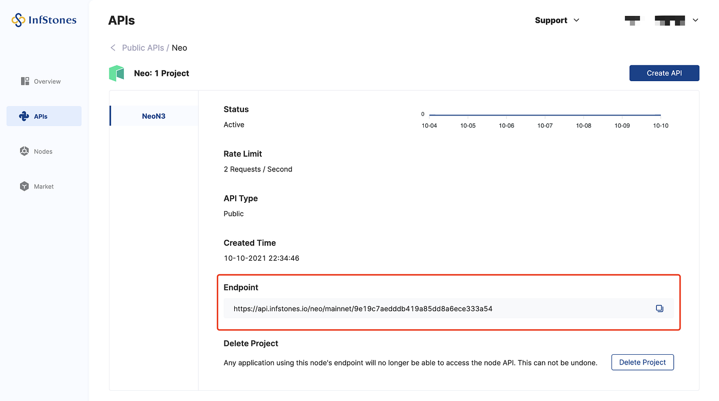The width and height of the screenshot is (719, 401).
Task: Go back using the left chevron arrow
Action: [x=113, y=48]
